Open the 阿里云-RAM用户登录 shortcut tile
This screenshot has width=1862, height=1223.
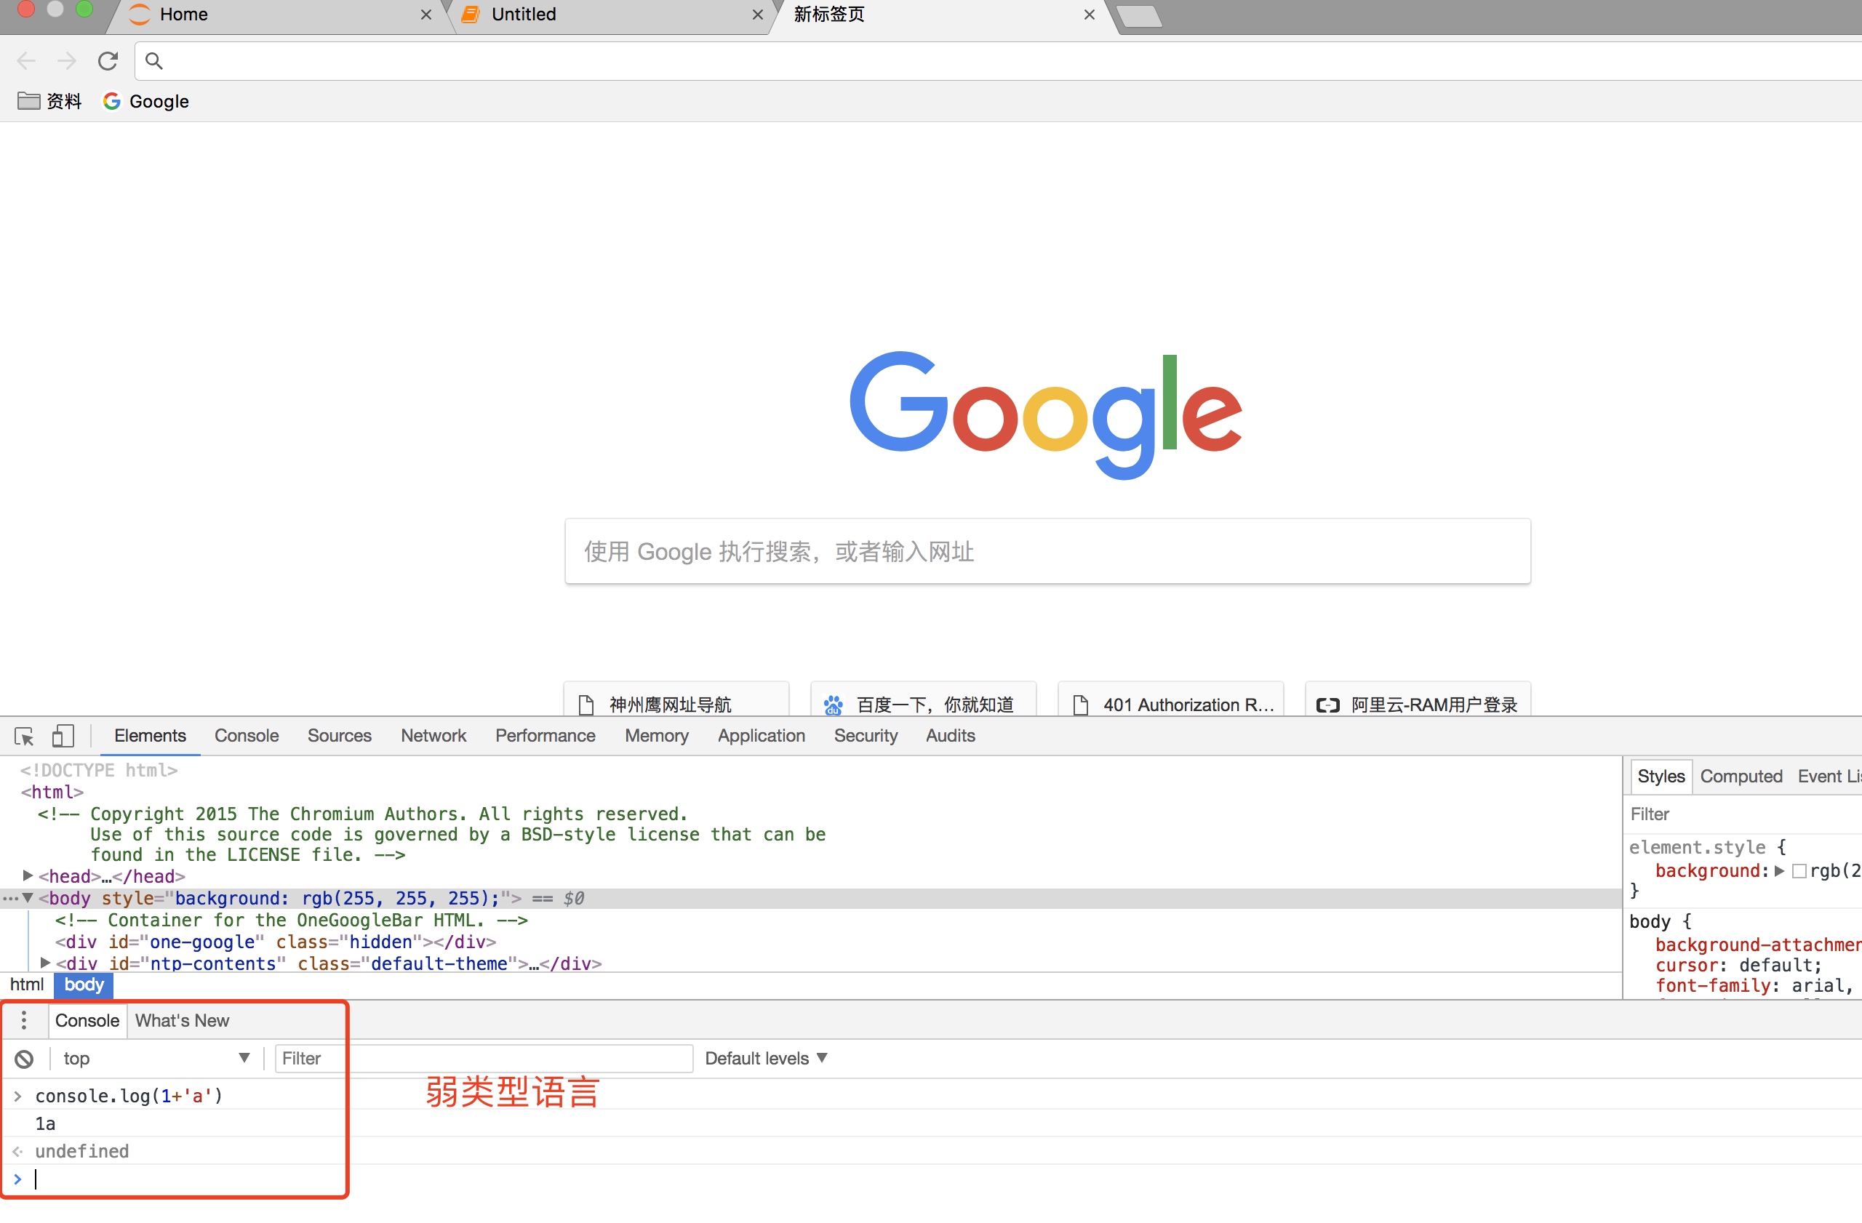tap(1418, 699)
